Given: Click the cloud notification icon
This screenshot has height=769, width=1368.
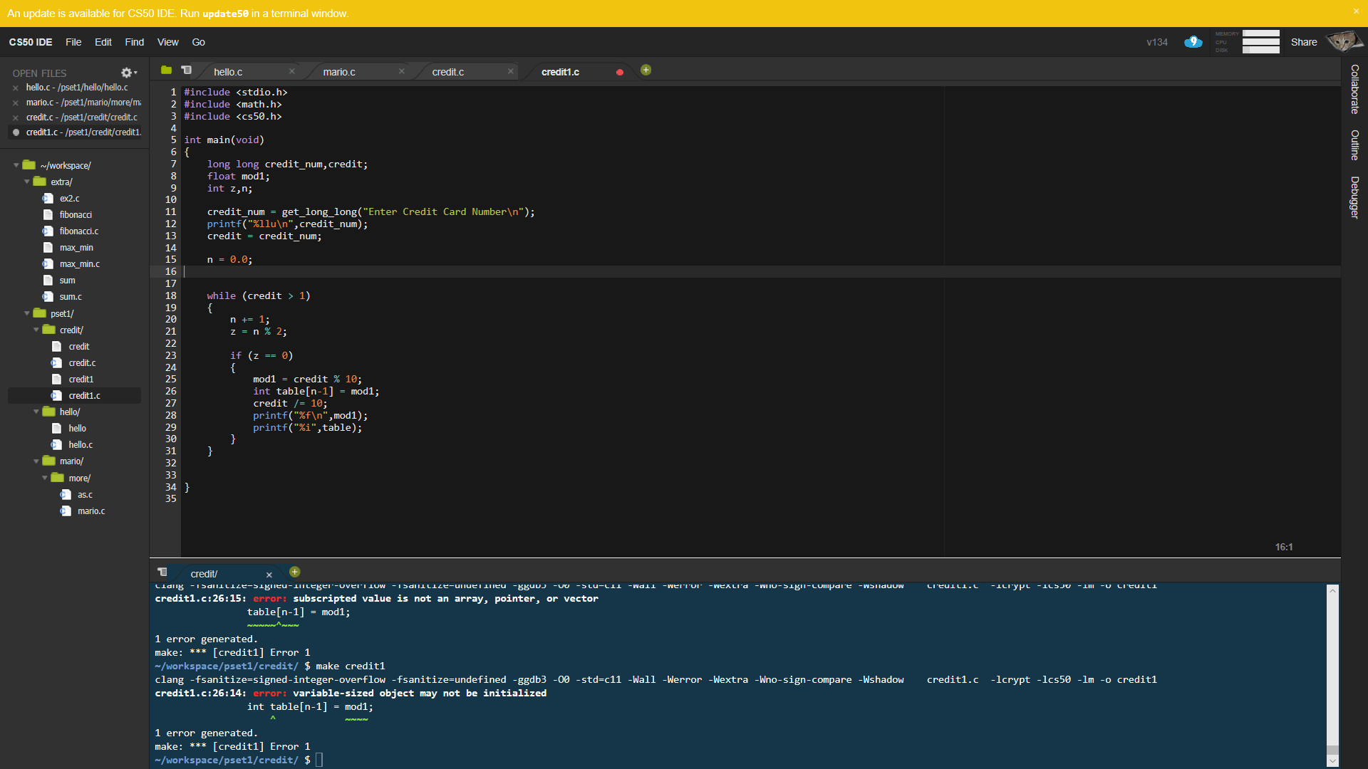Looking at the screenshot, I should [1193, 42].
